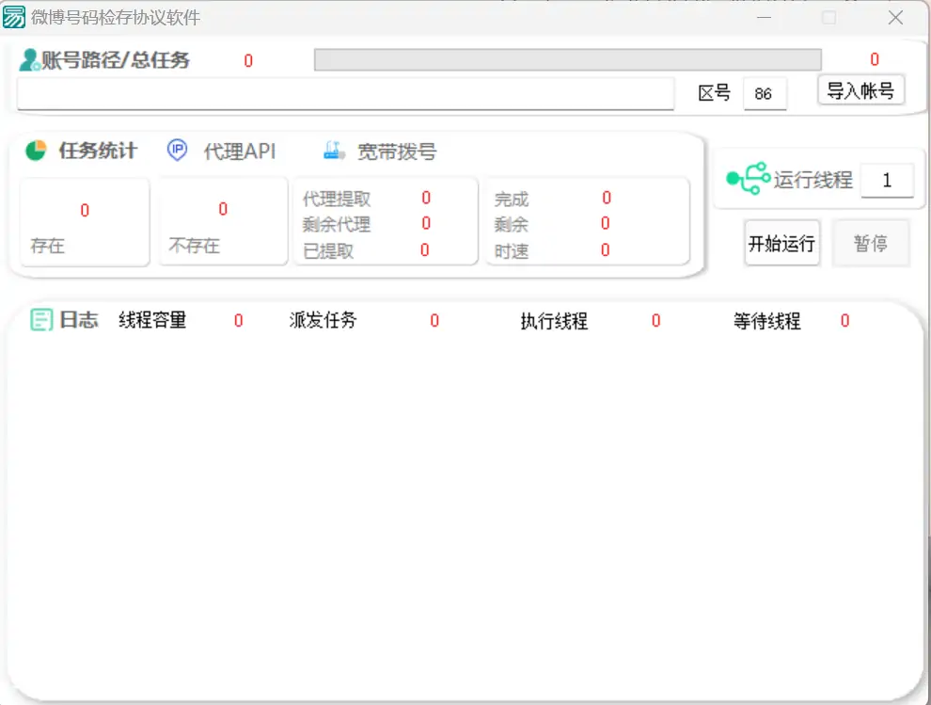Viewport: 931px width, 705px height.
Task: Click the gray progress bar at top
Action: [568, 60]
